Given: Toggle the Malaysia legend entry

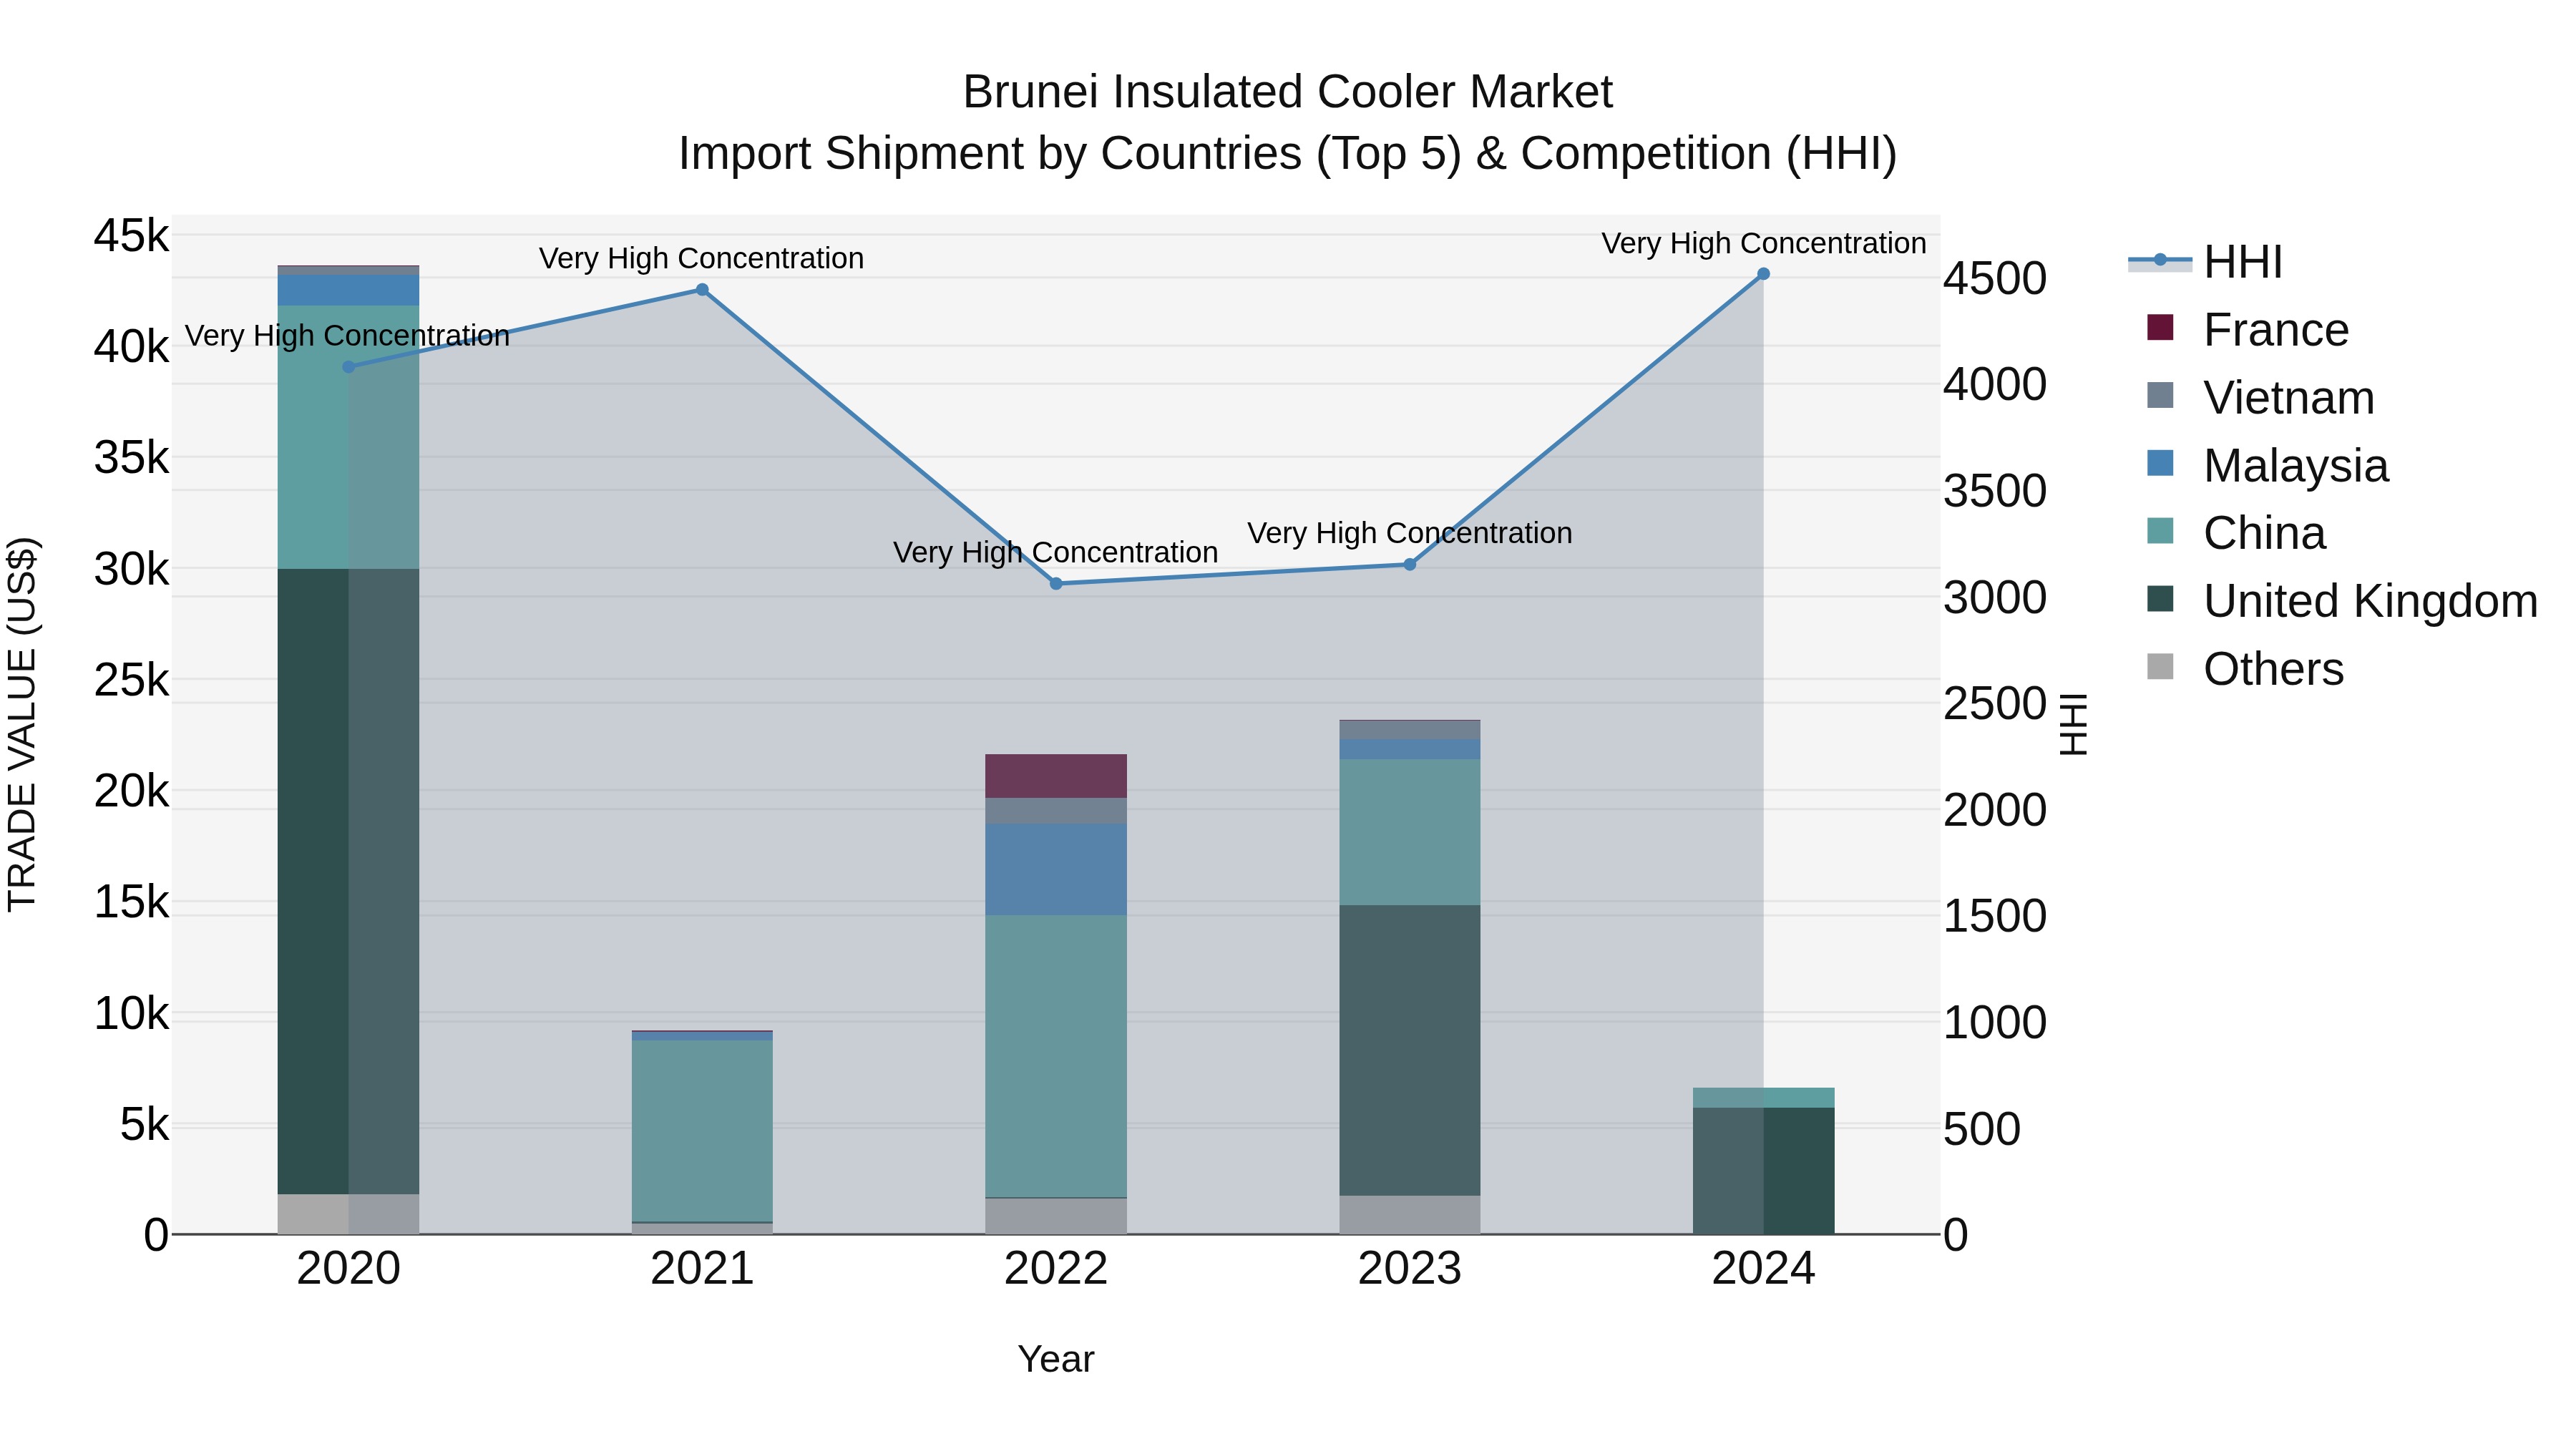Looking at the screenshot, I should point(2267,466).
